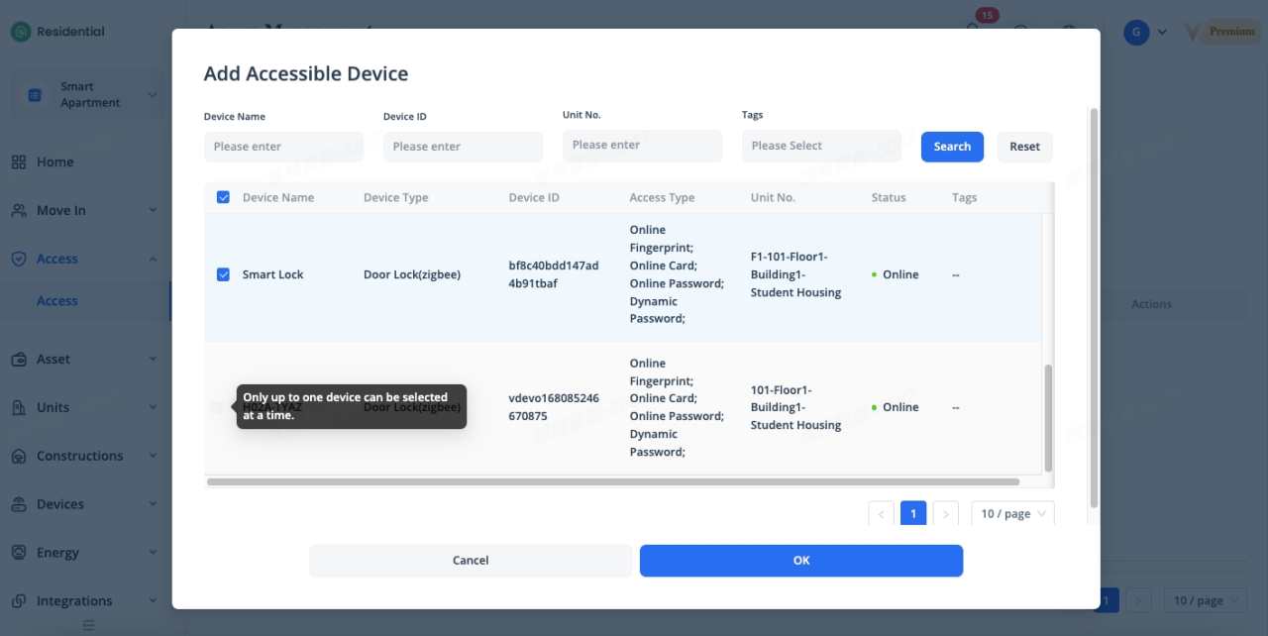Screen dimensions: 1268x636
Task: Click the Constructions icon in sidebar
Action: click(x=19, y=456)
